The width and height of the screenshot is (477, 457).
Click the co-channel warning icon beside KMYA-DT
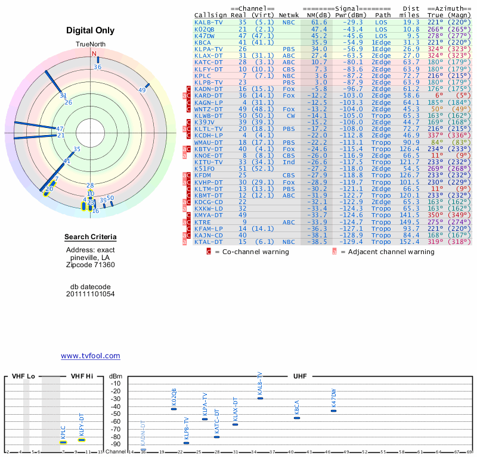(x=190, y=215)
